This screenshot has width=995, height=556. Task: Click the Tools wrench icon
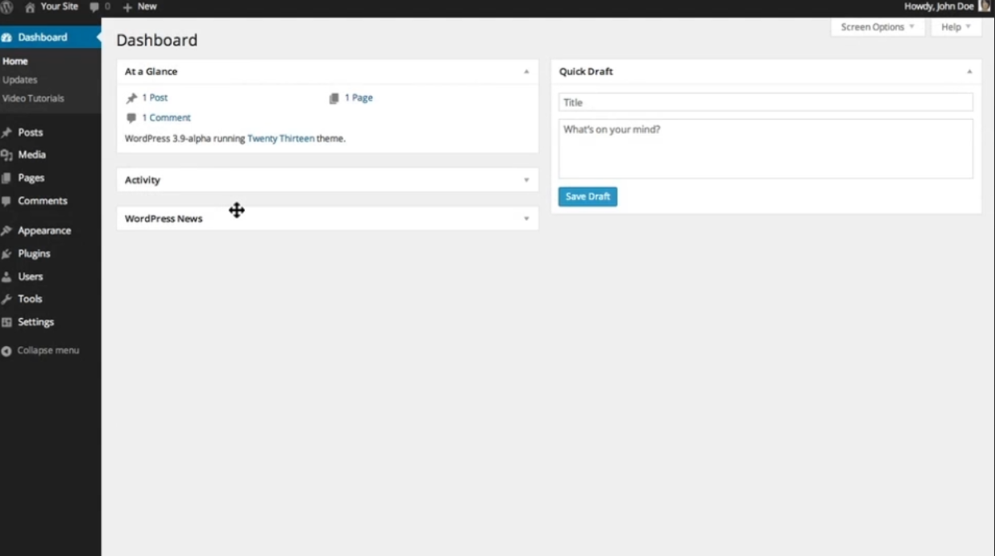tap(6, 299)
